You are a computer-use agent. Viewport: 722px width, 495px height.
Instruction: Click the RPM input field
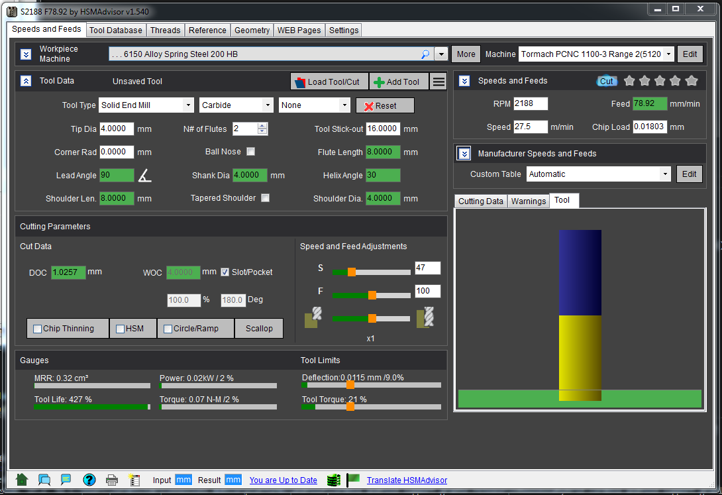530,103
